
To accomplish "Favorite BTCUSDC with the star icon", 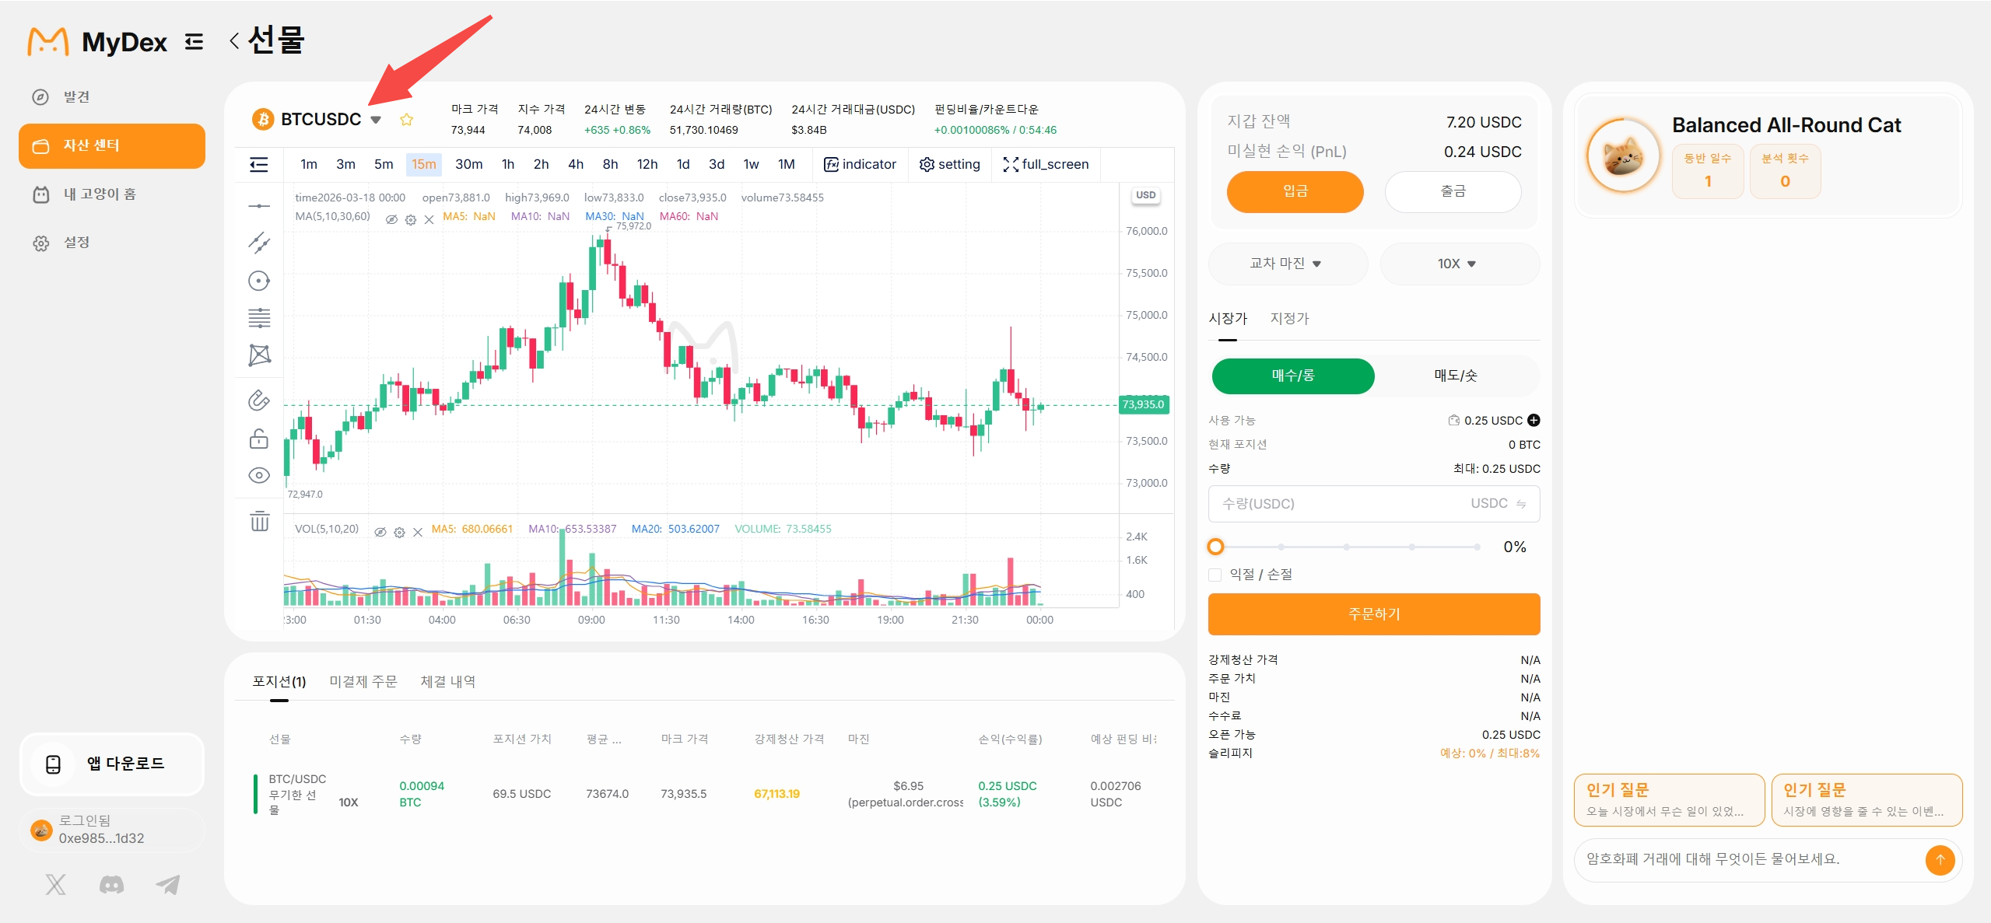I will tap(406, 120).
